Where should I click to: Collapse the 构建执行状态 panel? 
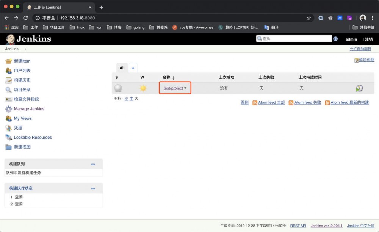point(93,188)
